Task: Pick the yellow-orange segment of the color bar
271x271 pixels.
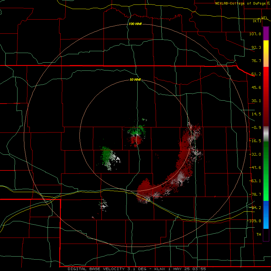Action: pyautogui.click(x=266, y=54)
